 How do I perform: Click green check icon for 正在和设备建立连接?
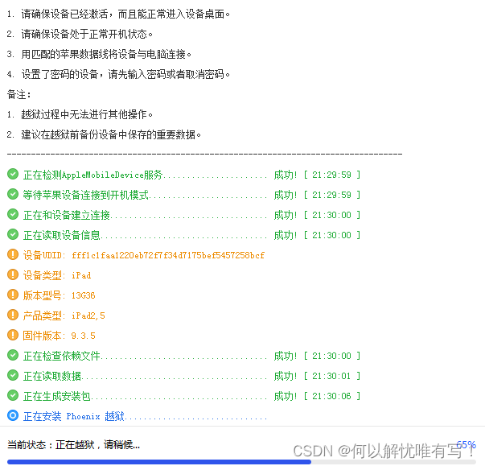[13, 214]
